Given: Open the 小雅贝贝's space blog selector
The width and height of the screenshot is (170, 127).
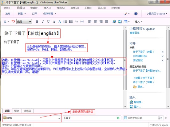Looking at the screenshot, I should 157,13.
